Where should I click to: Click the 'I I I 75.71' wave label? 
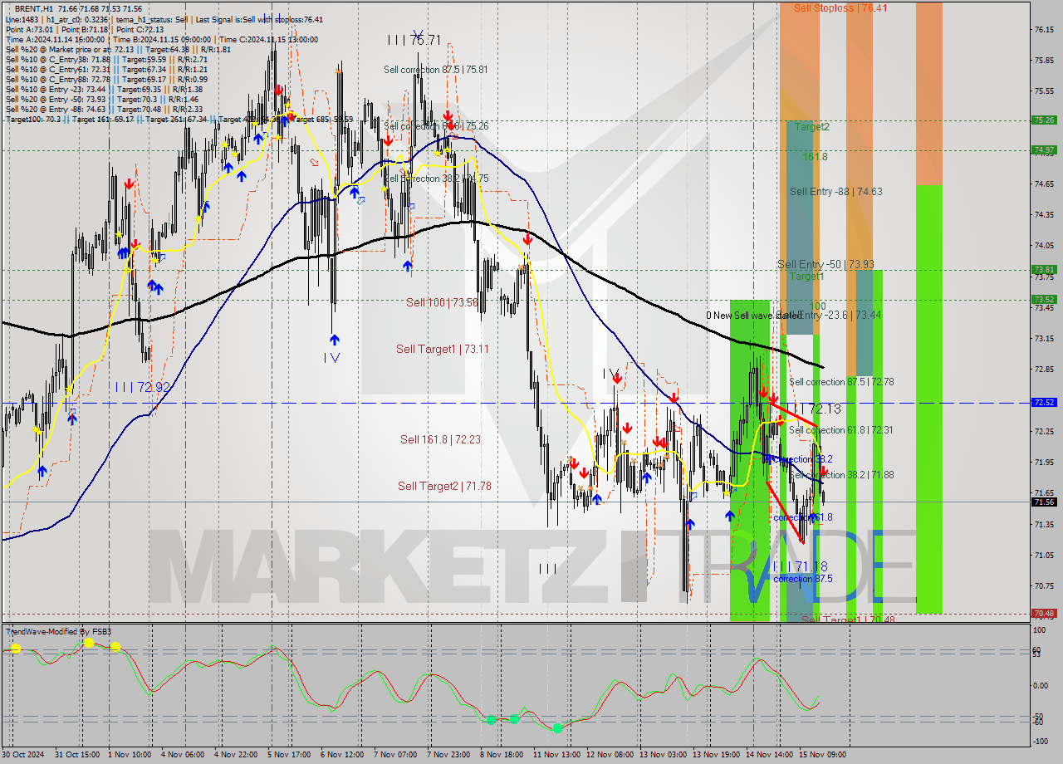click(x=414, y=40)
